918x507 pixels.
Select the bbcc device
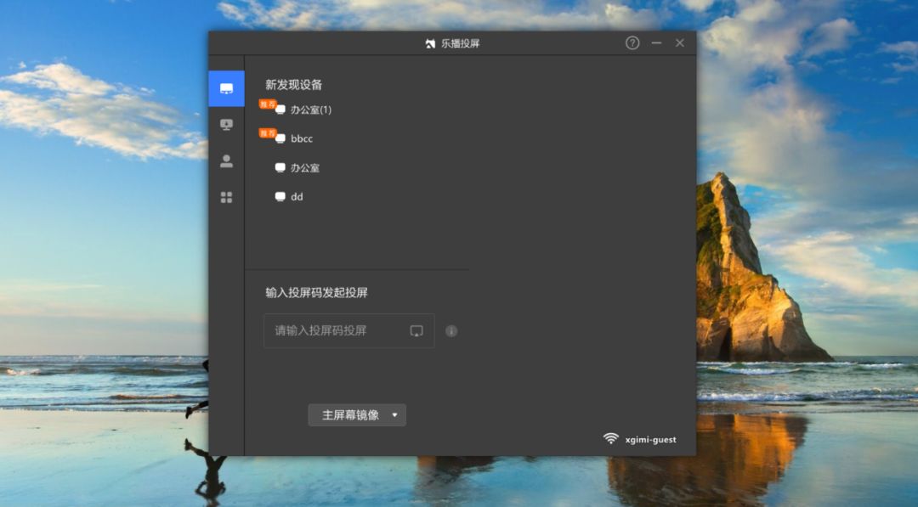point(302,138)
